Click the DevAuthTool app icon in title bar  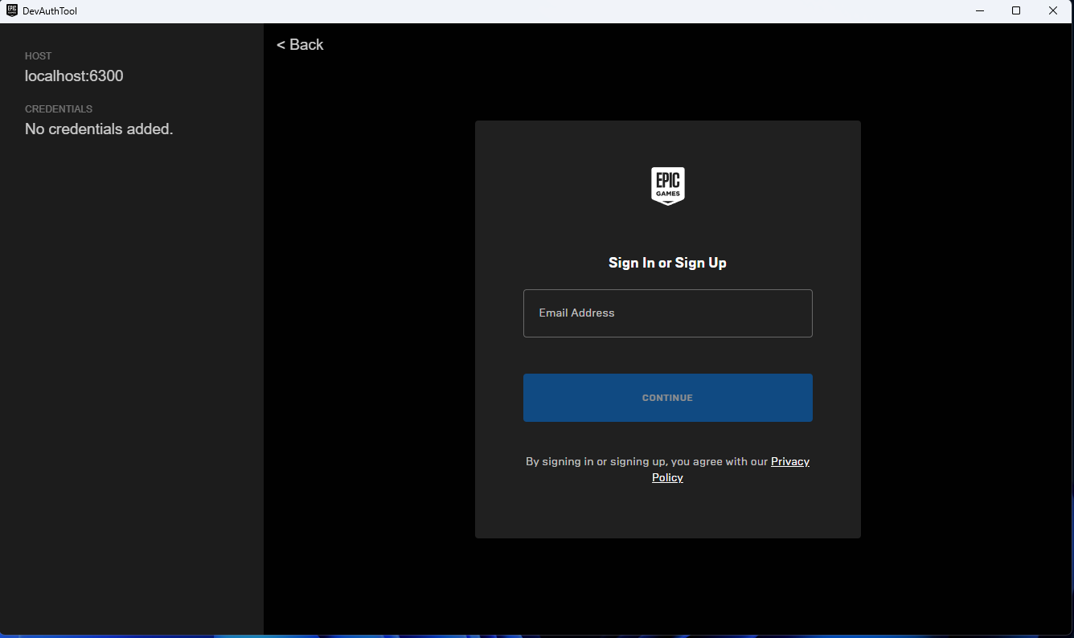[x=12, y=11]
